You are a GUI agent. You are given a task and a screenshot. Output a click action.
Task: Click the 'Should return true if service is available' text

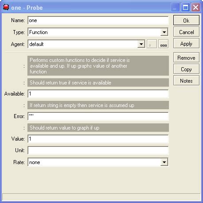[70, 83]
